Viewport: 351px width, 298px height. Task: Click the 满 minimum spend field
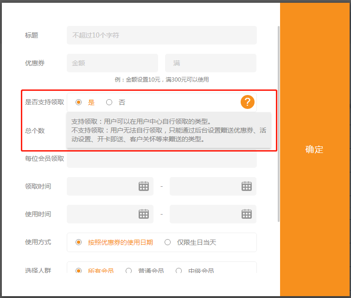(211, 63)
